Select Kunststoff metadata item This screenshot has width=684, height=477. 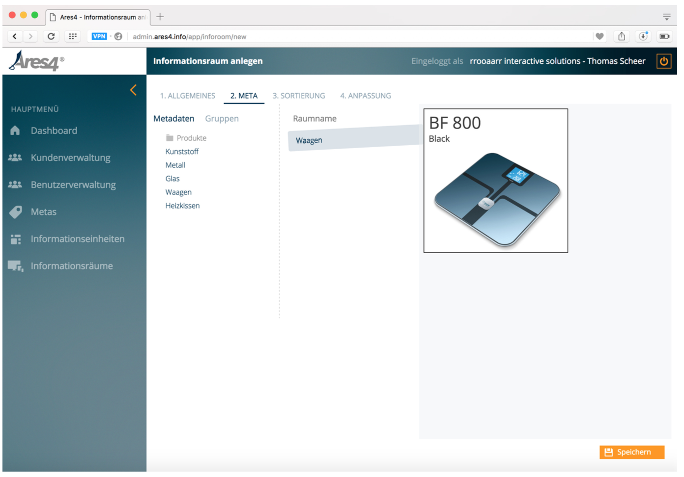click(x=182, y=152)
